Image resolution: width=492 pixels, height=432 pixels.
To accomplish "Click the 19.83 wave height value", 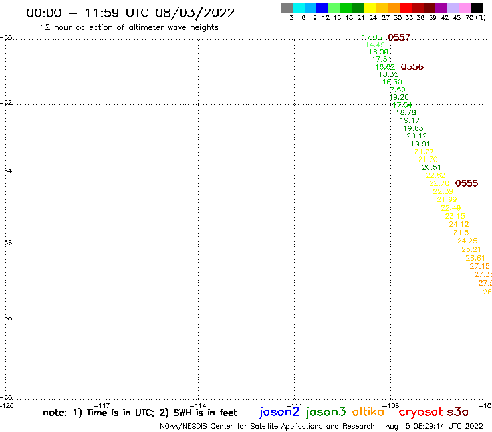I will click(414, 128).
